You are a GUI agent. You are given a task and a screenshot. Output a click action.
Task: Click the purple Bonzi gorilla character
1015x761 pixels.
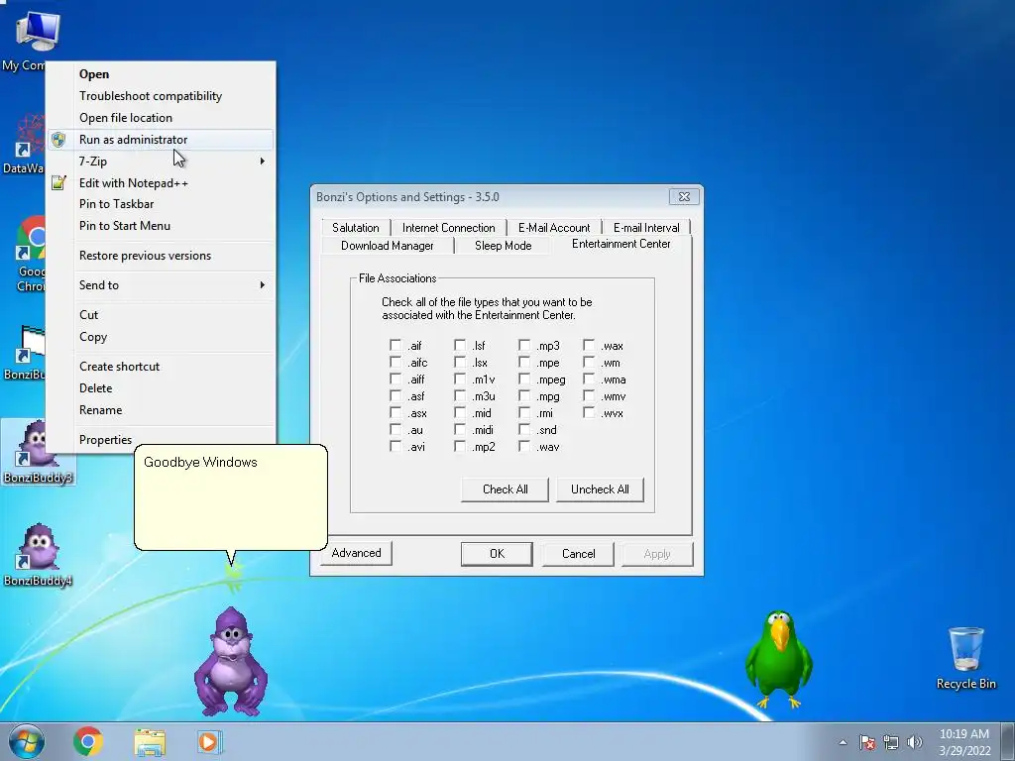pos(230,661)
